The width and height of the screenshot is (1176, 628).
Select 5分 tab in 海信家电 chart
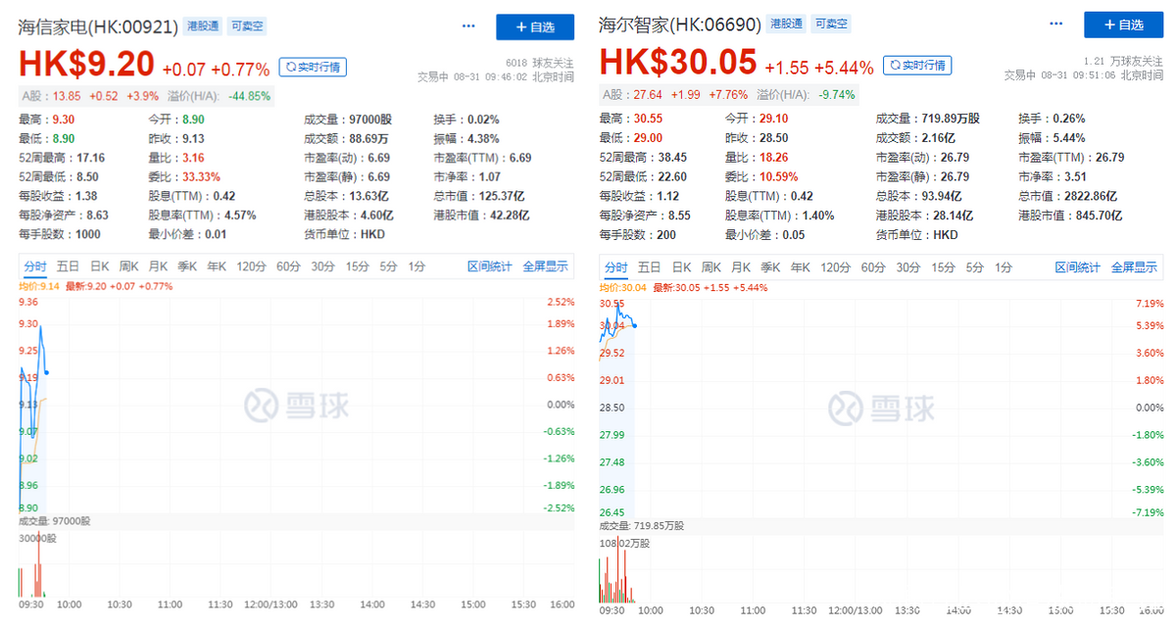[x=389, y=266]
